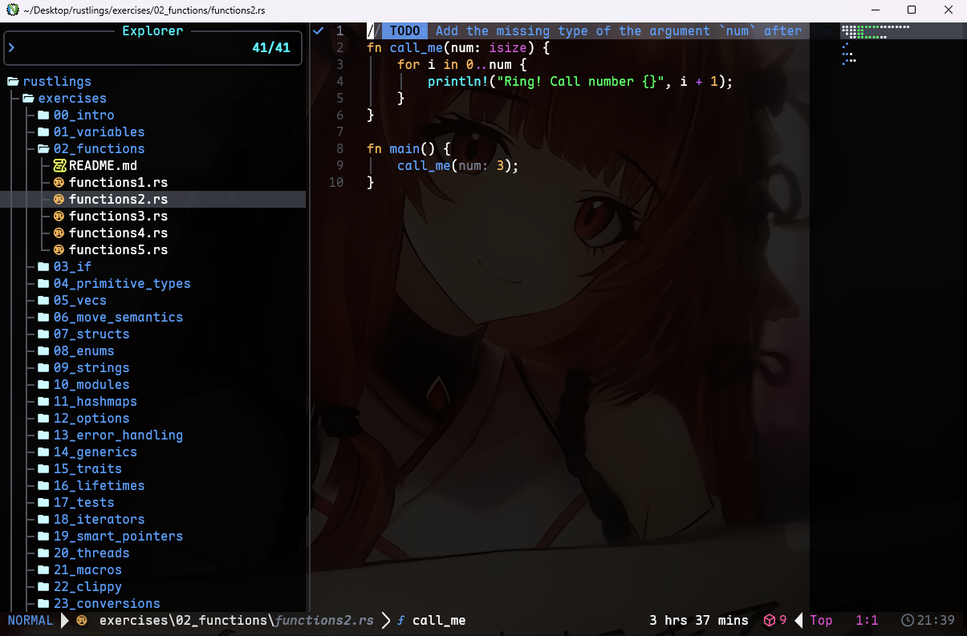Viewport: 967px width, 636px height.
Task: Open functions1.rs from the explorer
Action: (118, 183)
